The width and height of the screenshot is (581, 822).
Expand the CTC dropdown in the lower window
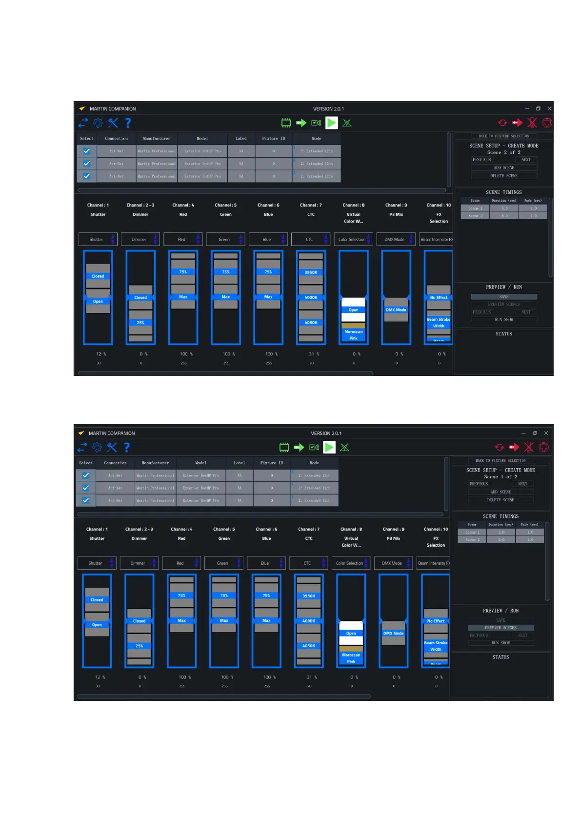[309, 563]
